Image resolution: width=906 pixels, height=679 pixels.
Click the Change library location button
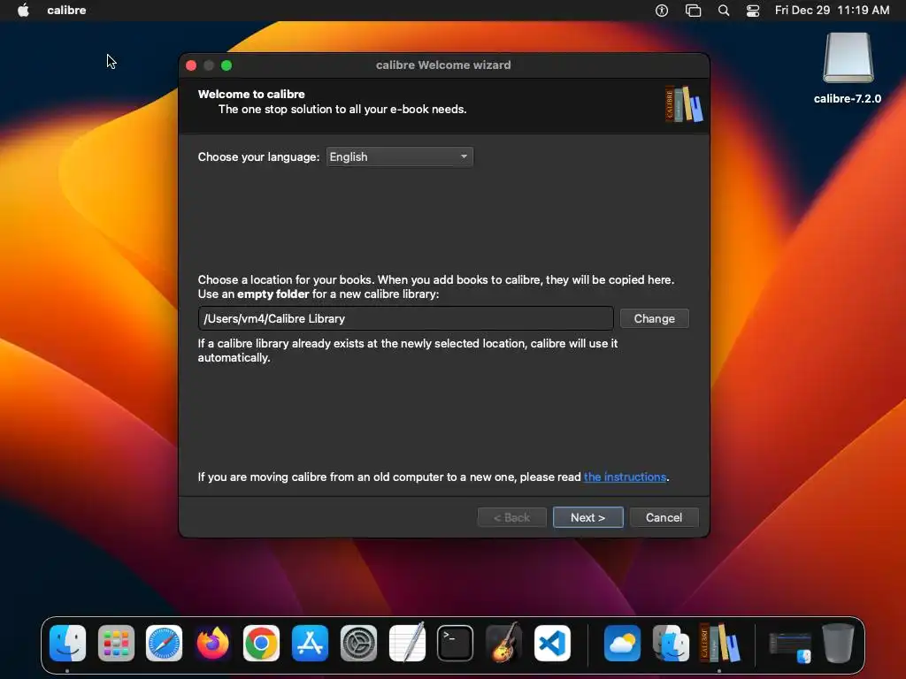(654, 318)
